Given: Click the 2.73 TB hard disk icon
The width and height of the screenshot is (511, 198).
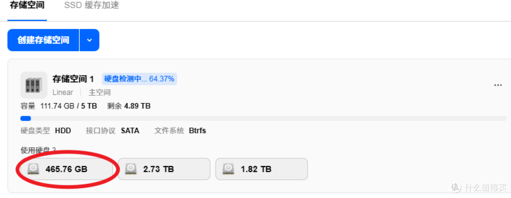Looking at the screenshot, I should tap(131, 169).
